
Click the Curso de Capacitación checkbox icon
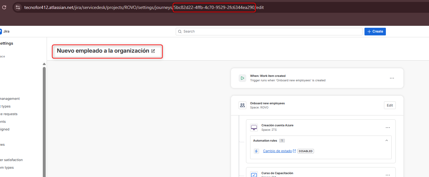tap(254, 174)
